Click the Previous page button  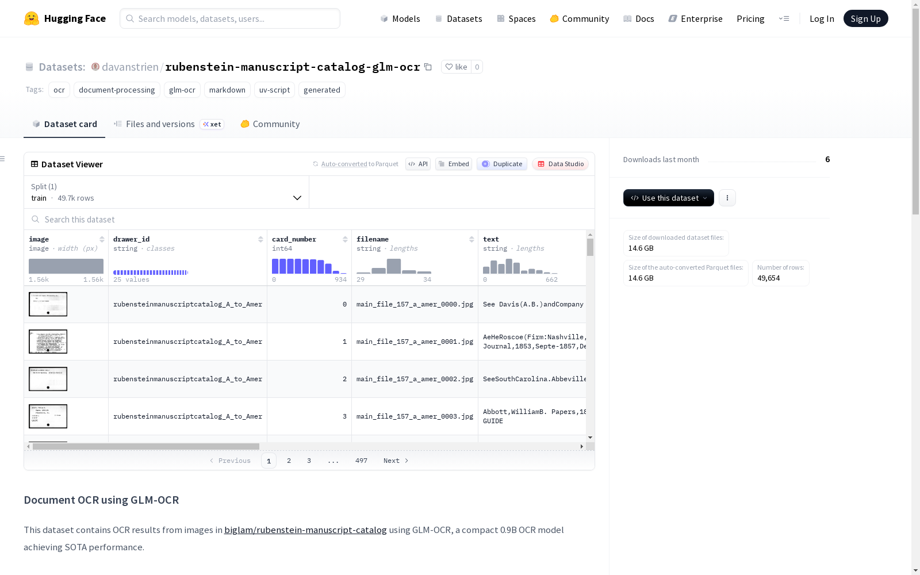click(x=230, y=461)
